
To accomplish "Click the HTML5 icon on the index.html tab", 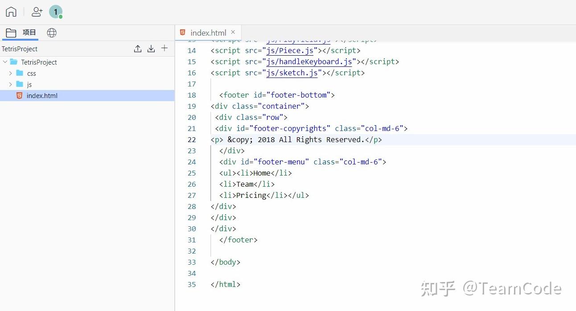I will tap(182, 32).
